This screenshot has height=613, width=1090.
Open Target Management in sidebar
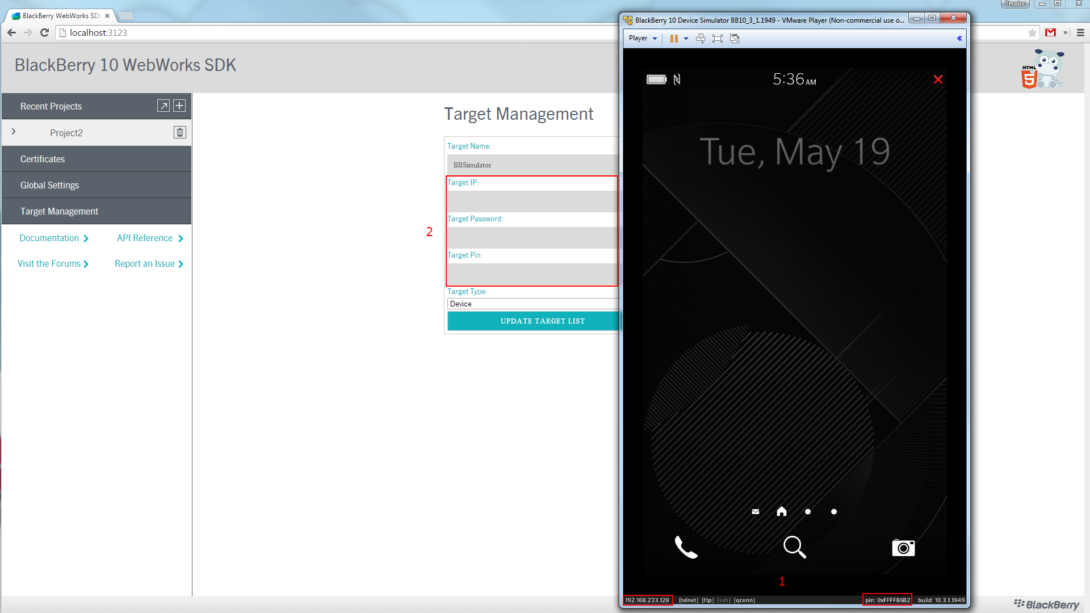tap(97, 211)
